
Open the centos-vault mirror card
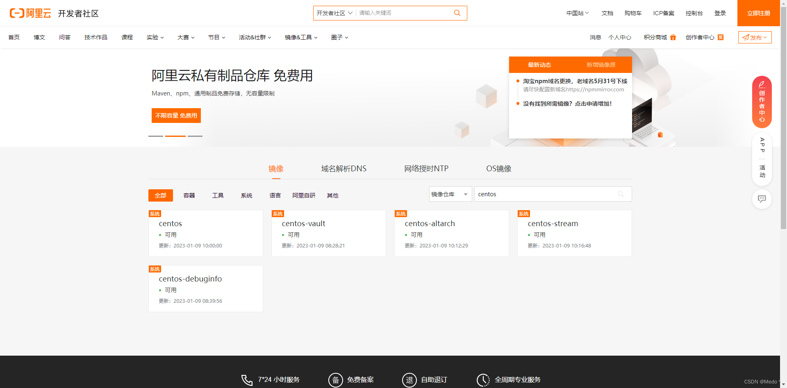[x=329, y=234]
